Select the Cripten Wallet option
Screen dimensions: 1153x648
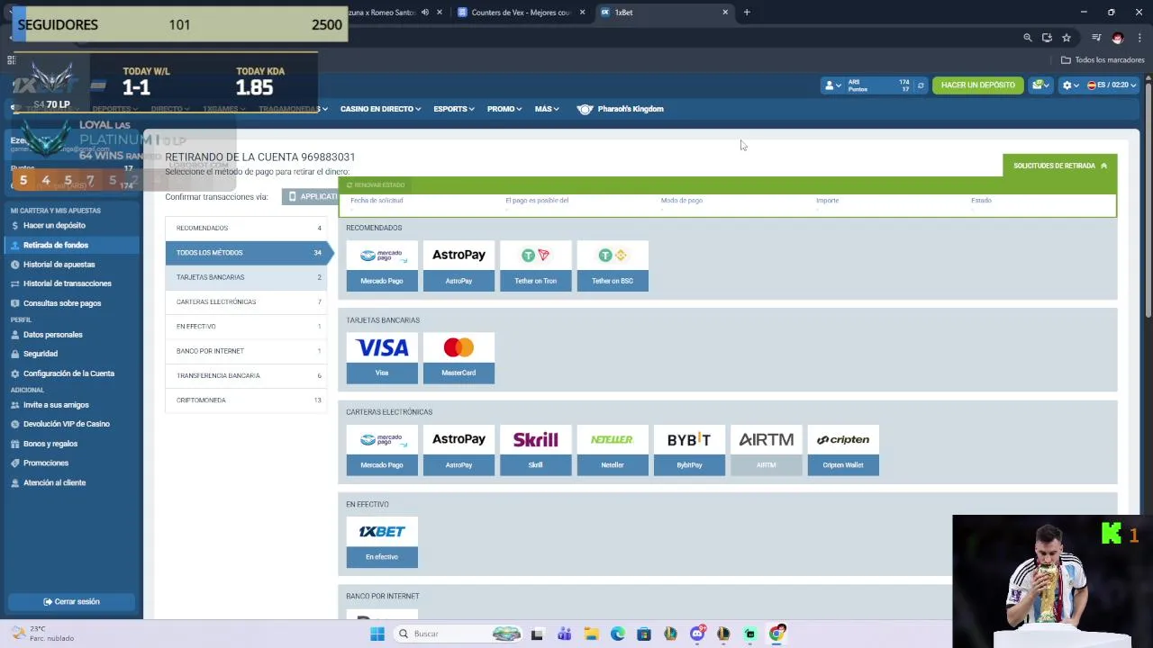point(843,450)
